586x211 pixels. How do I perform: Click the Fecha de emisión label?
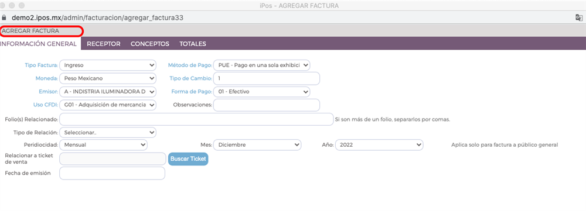(x=28, y=173)
